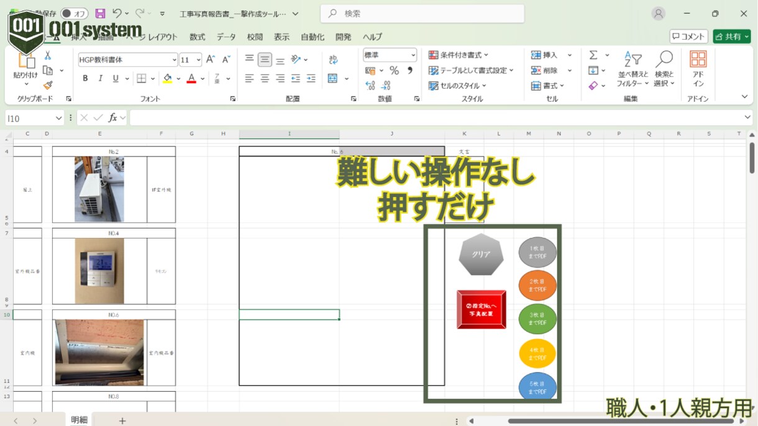Click the AutoSum sigma icon

pyautogui.click(x=593, y=55)
